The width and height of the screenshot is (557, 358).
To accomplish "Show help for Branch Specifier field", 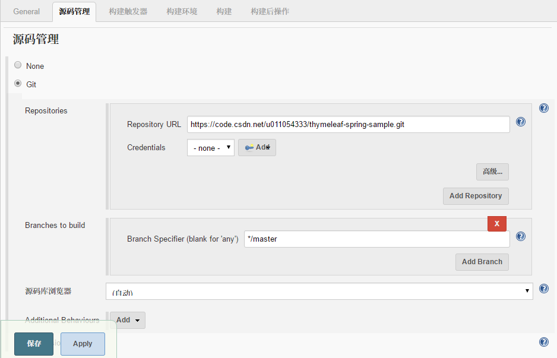I will [521, 236].
